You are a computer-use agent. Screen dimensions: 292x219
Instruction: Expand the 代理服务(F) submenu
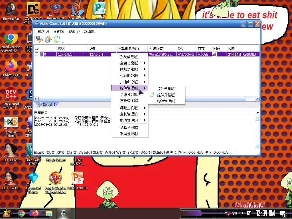(129, 76)
